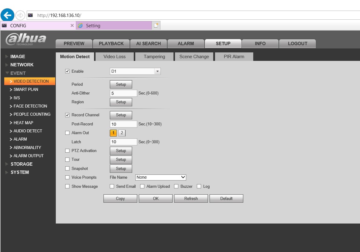Open the SMART PLAN sidebar item

(x=26, y=90)
